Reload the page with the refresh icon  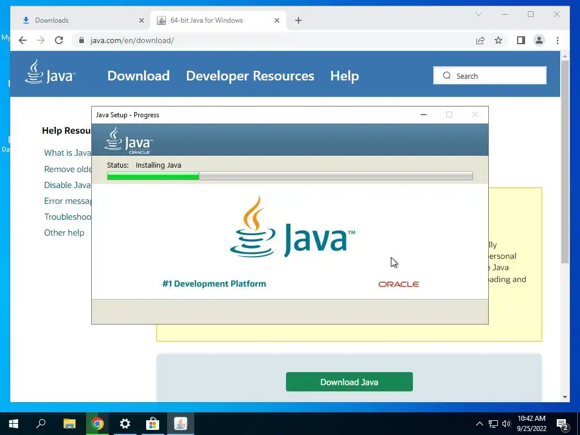(x=59, y=40)
